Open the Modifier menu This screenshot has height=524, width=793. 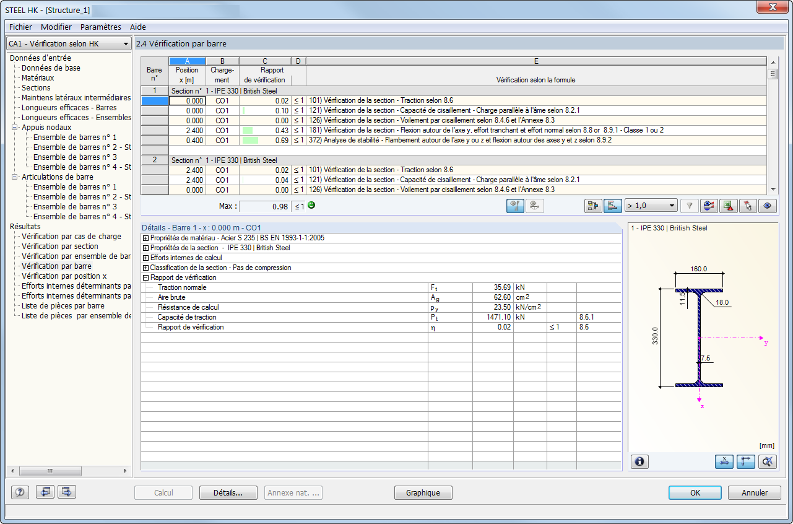coord(56,27)
